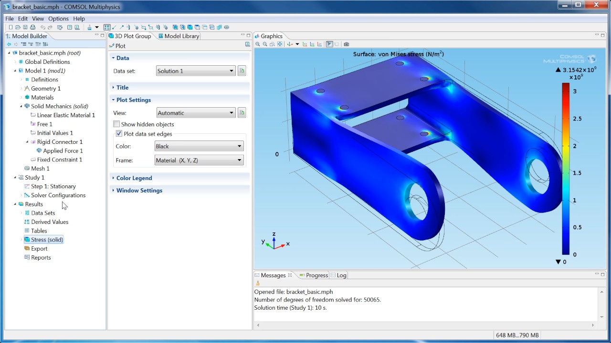Click Zoom Out in the Graphics toolbar
The image size is (611, 343).
click(265, 44)
